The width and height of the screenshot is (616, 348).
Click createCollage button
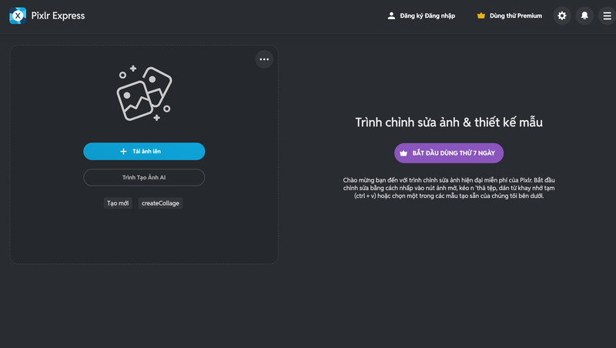pos(160,203)
